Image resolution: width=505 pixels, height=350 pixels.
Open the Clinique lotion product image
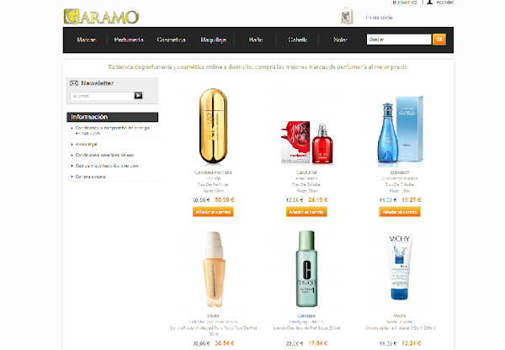[x=306, y=269]
